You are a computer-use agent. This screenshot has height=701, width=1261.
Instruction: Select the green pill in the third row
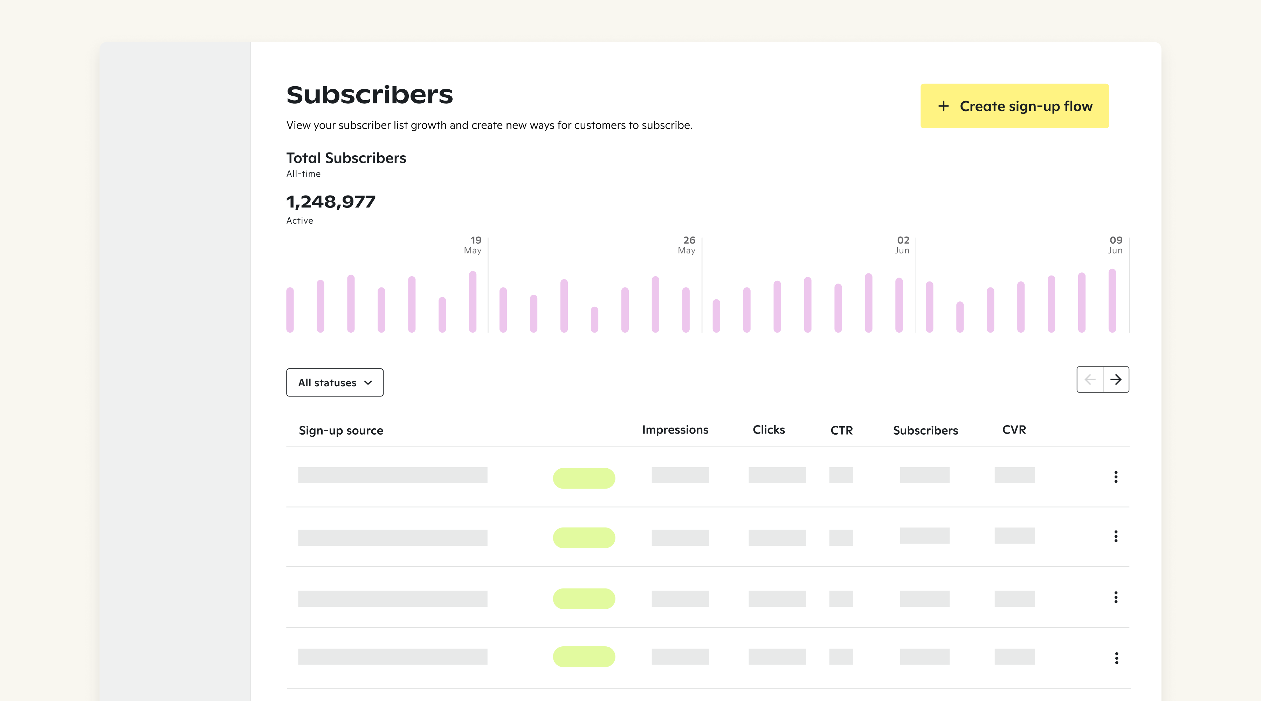click(x=584, y=598)
